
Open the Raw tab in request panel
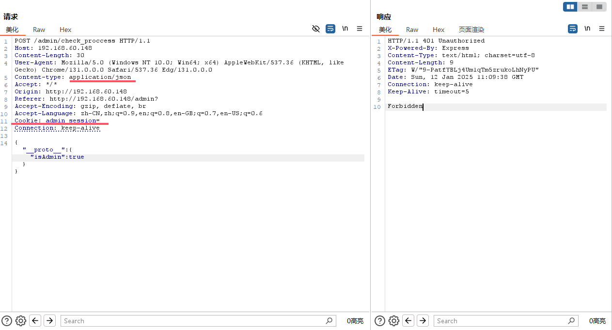(x=39, y=30)
